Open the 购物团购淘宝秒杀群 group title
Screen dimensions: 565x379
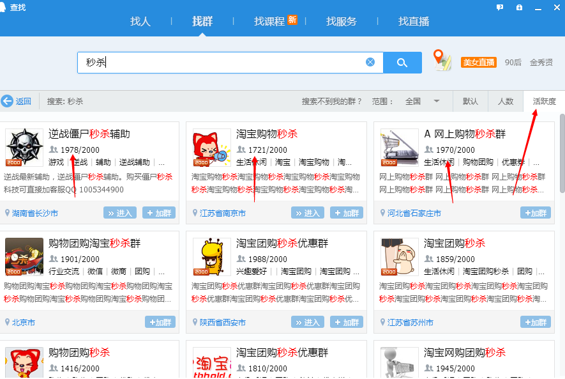(x=94, y=243)
